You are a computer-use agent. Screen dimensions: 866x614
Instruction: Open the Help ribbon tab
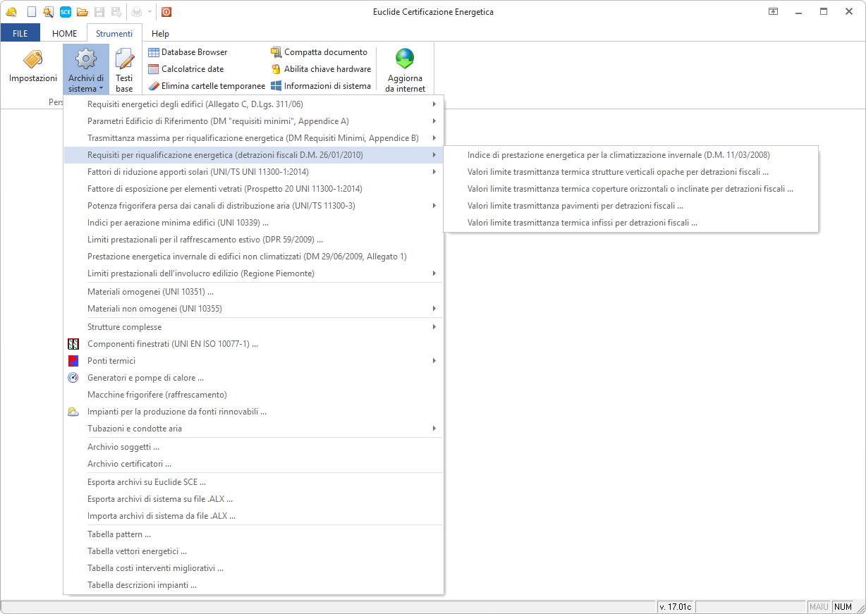(x=160, y=33)
